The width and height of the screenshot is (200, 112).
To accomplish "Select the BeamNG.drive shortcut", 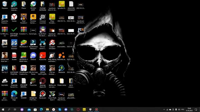I will [62, 56].
